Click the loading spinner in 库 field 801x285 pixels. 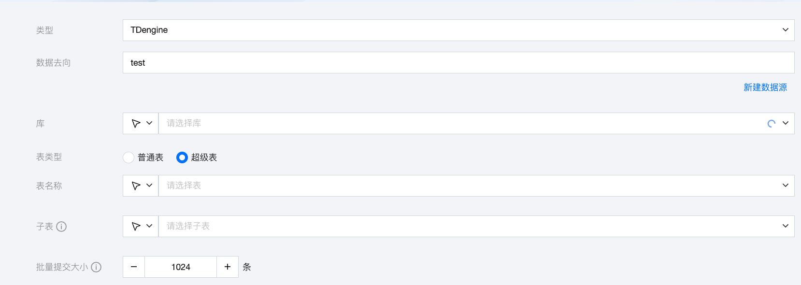(x=772, y=124)
